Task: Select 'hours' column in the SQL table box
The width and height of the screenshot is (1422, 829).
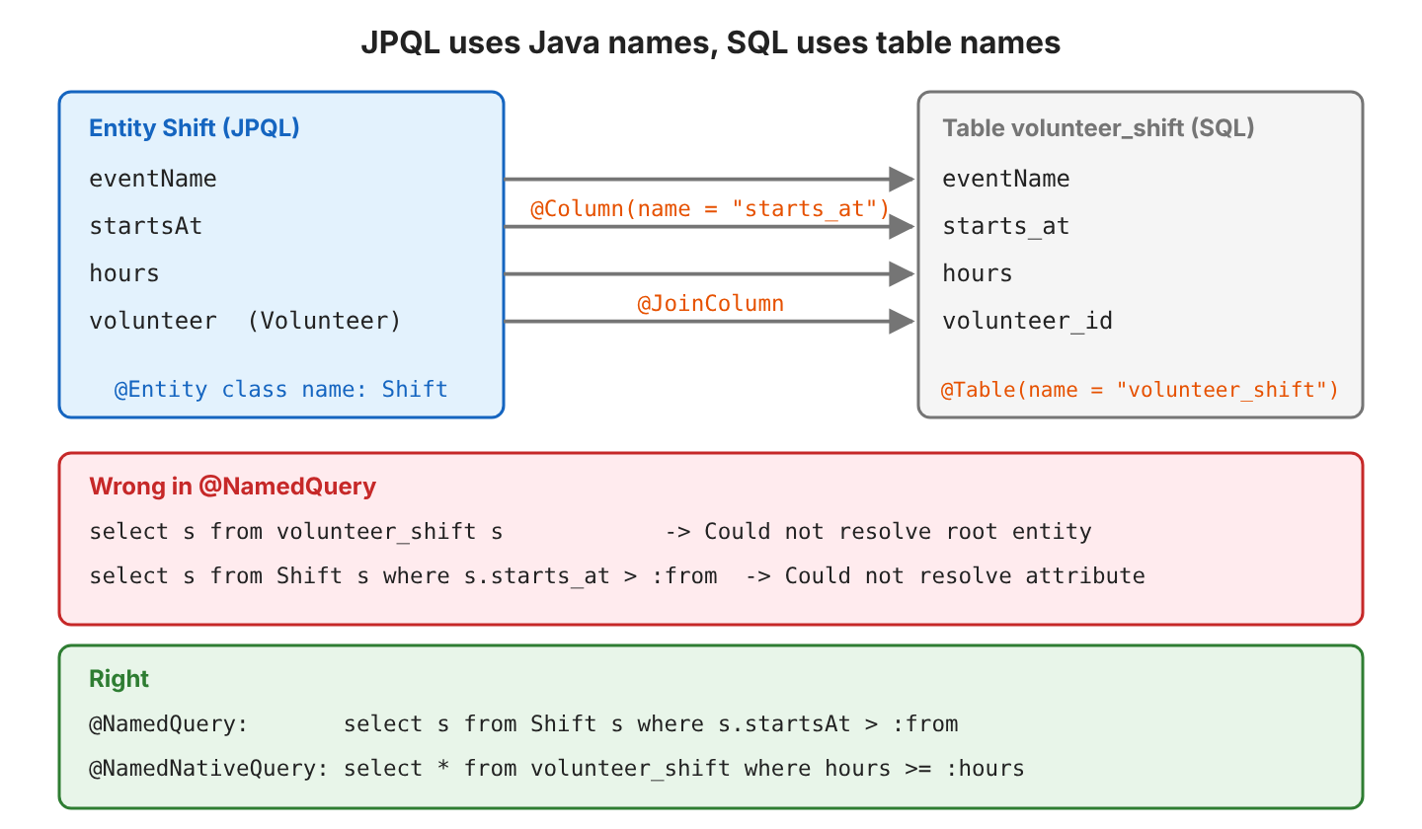Action: [978, 273]
